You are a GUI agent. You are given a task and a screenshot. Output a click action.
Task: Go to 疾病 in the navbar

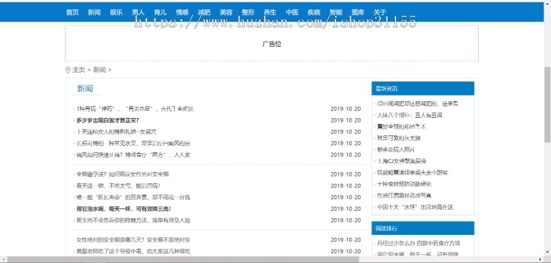point(314,12)
